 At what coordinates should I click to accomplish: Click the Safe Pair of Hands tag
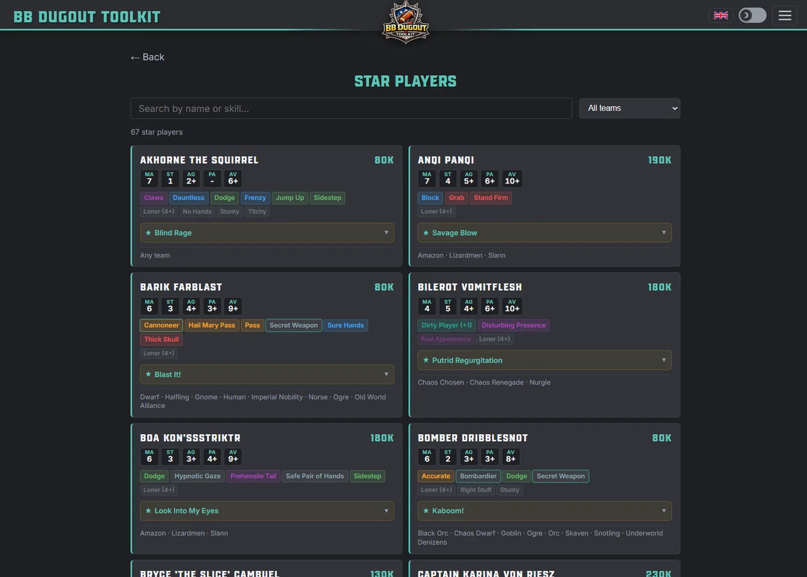[315, 476]
